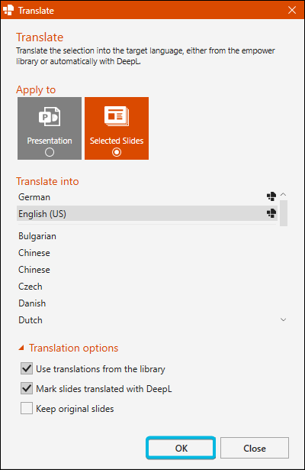Click the empower logo in title bar
This screenshot has width=305, height=470.
[x=8, y=10]
